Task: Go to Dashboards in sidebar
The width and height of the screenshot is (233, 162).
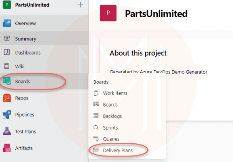Action: [x=28, y=53]
